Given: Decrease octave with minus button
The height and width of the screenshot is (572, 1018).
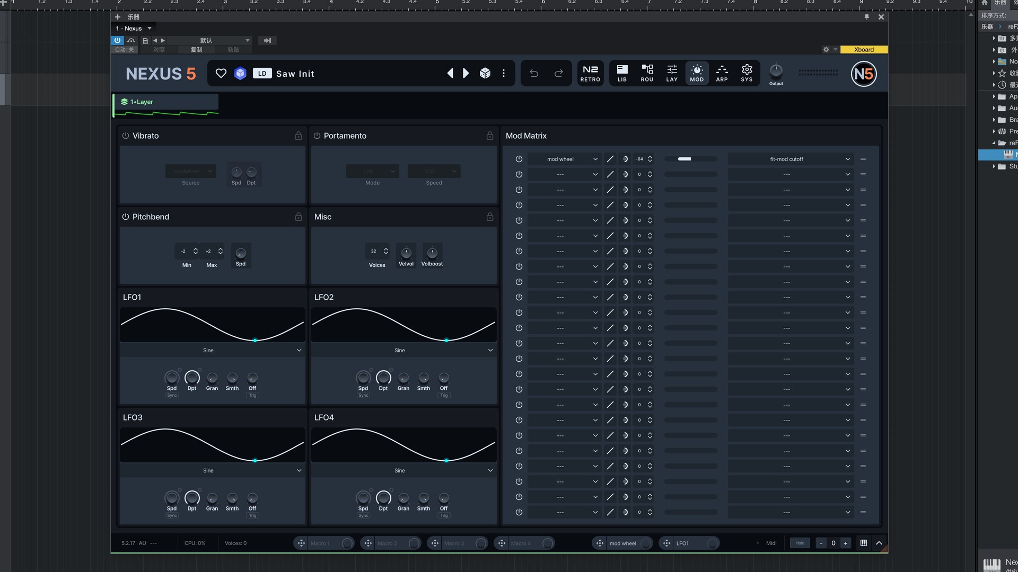Looking at the screenshot, I should [x=821, y=543].
